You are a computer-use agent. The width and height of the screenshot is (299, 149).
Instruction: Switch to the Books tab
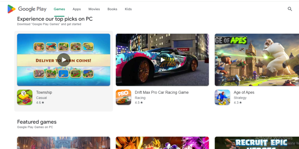112,9
